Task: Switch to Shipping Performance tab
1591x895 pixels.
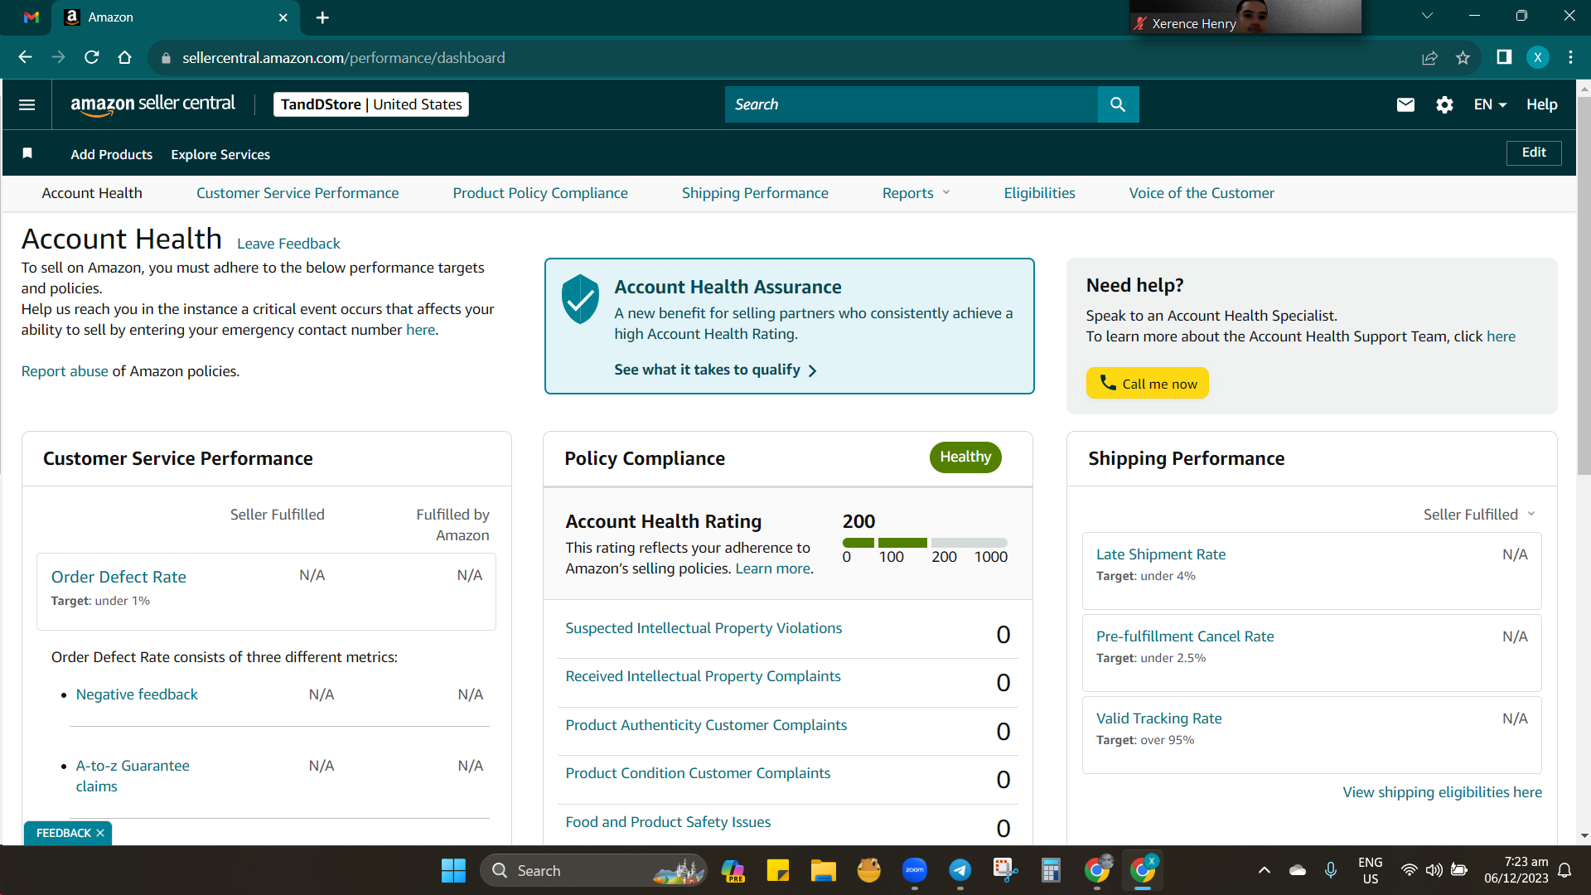Action: 755,193
